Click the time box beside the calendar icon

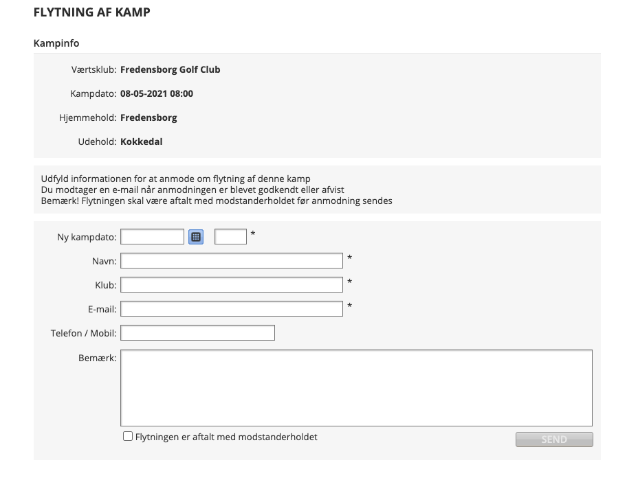[x=230, y=237]
